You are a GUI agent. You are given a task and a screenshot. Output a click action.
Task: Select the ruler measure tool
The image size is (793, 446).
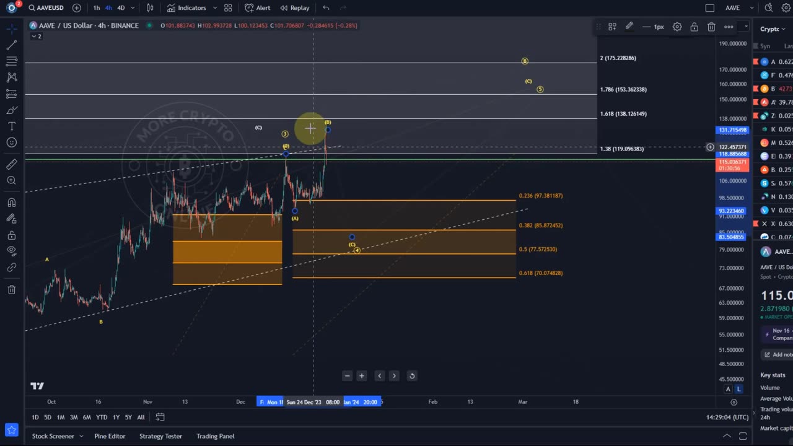(11, 164)
